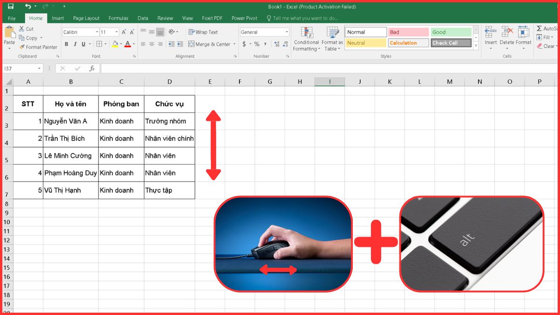Image resolution: width=560 pixels, height=315 pixels.
Task: Align text right
Action: click(160, 44)
